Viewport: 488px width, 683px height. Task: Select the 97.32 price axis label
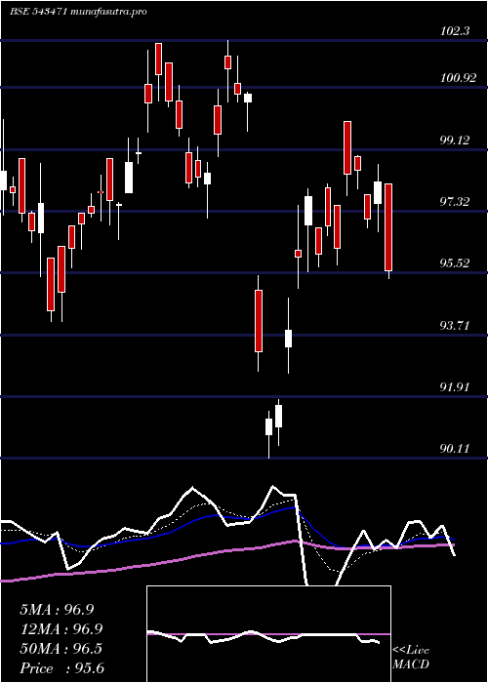coord(455,202)
